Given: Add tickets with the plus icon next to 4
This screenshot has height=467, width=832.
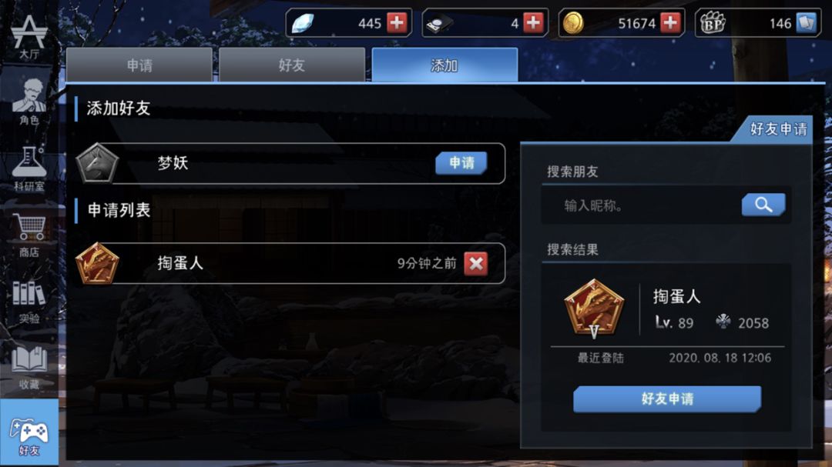Looking at the screenshot, I should click(x=533, y=23).
